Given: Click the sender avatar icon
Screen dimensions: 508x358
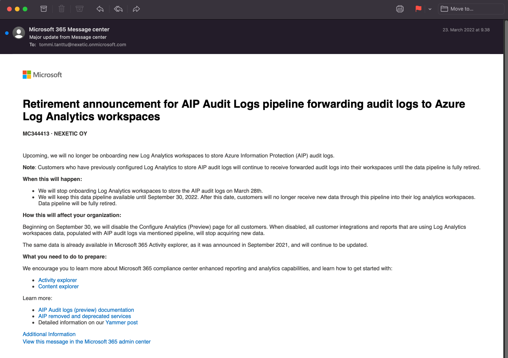Looking at the screenshot, I should point(19,33).
